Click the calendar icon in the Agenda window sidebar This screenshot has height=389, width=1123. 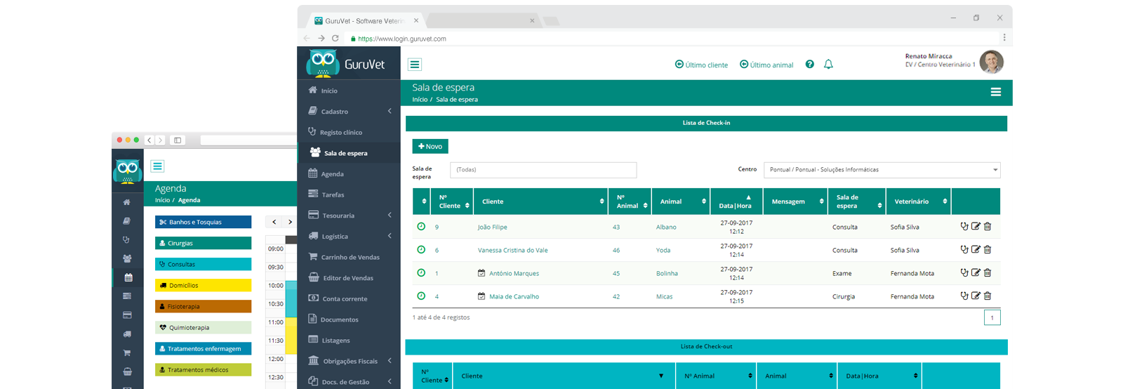point(128,277)
